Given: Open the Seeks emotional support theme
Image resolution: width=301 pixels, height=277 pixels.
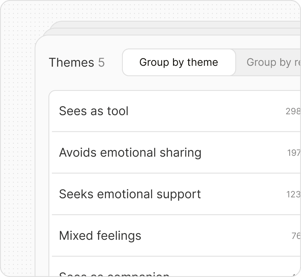Looking at the screenshot, I should pos(130,194).
